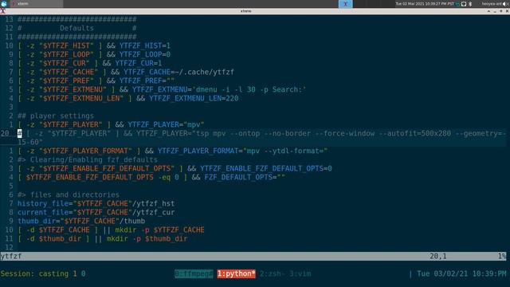The height and width of the screenshot is (287, 510).
Task: Click the current line number 20 in the gutter
Action: [x=5, y=133]
